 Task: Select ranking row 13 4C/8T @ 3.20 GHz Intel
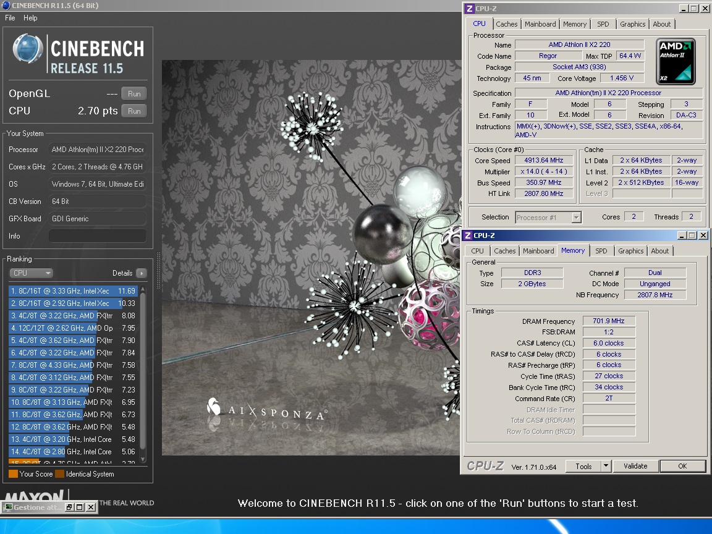click(73, 439)
